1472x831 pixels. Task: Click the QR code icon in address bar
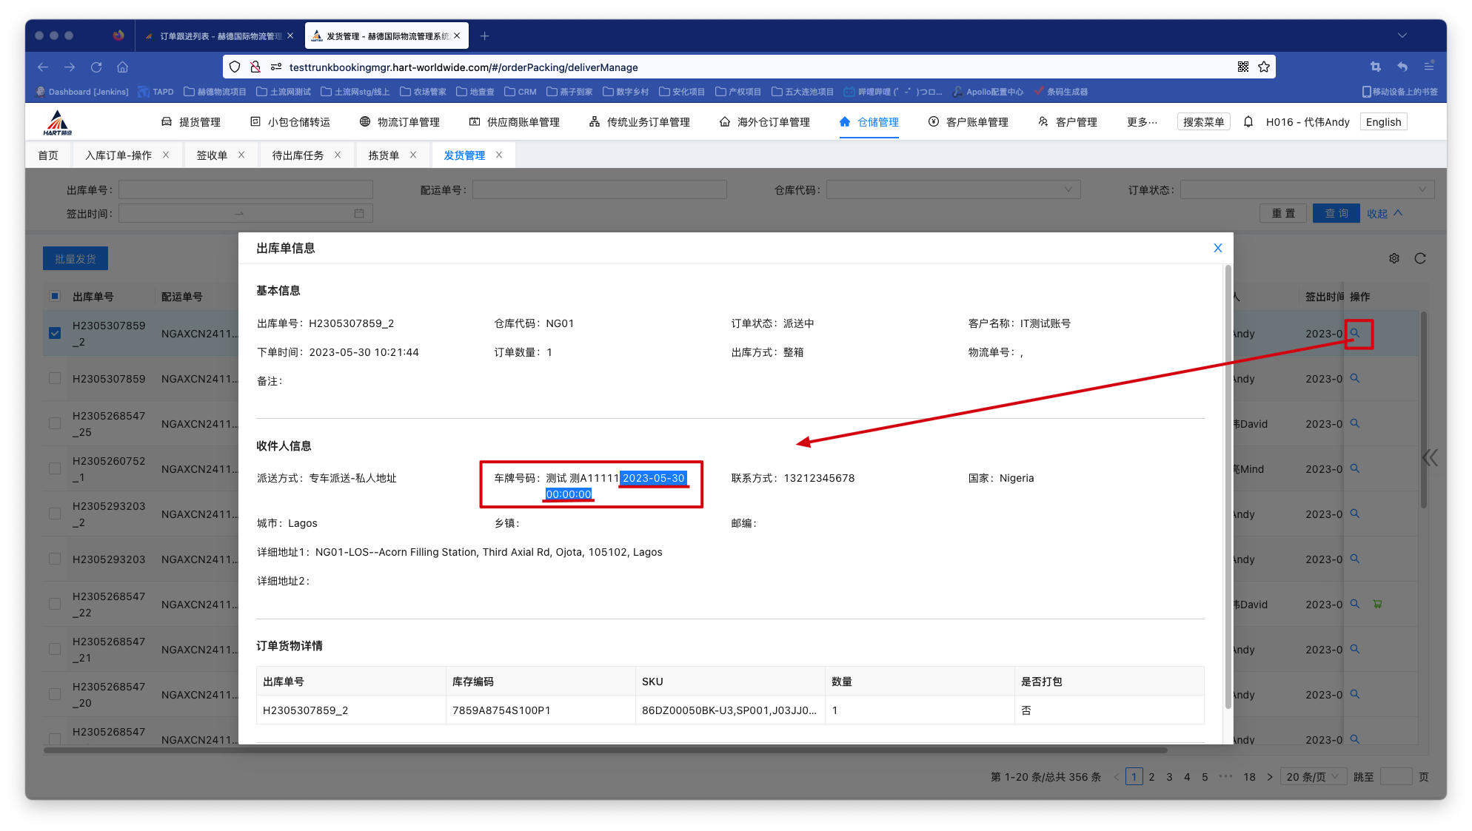click(1243, 67)
